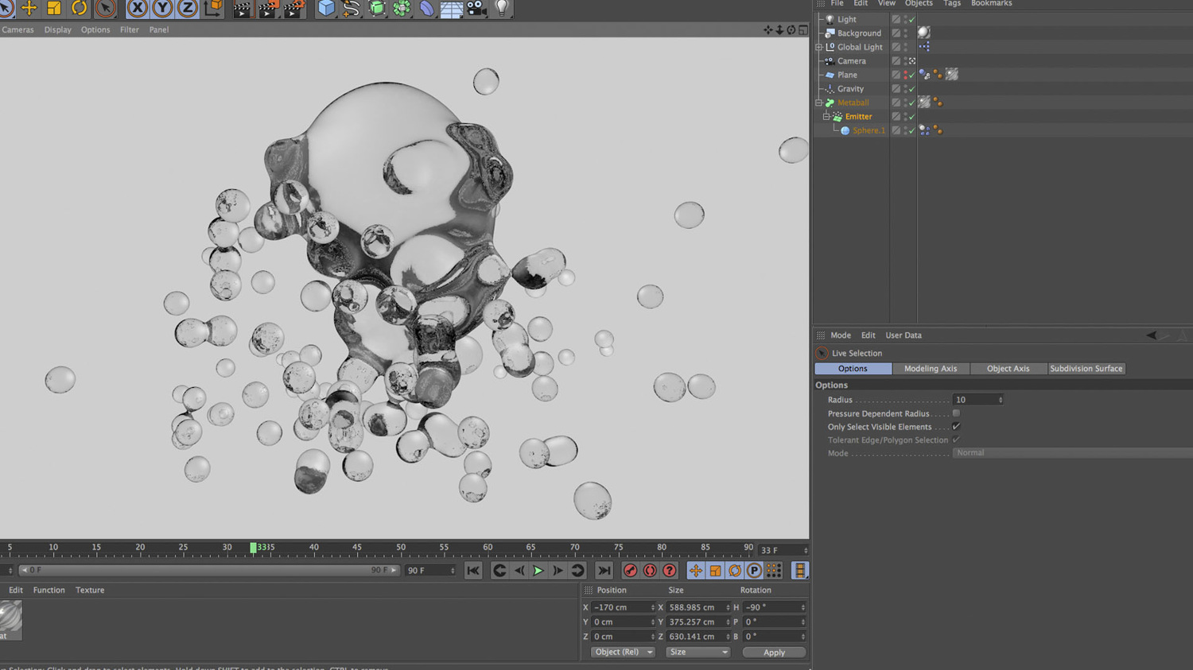
Task: Enable Pressure Dependent Radius checkbox
Action: coord(956,413)
